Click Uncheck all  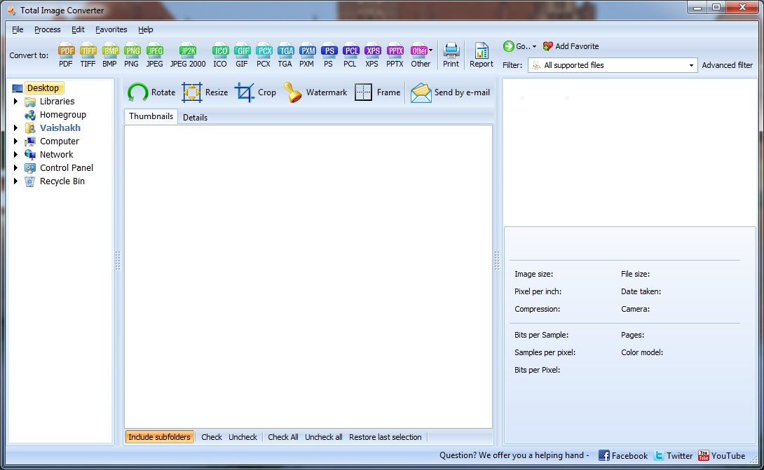[x=324, y=437]
